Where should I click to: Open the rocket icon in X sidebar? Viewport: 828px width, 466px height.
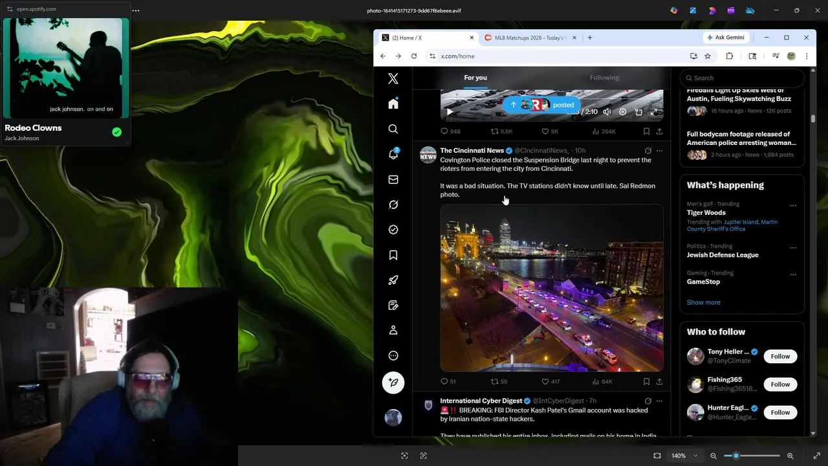click(393, 280)
